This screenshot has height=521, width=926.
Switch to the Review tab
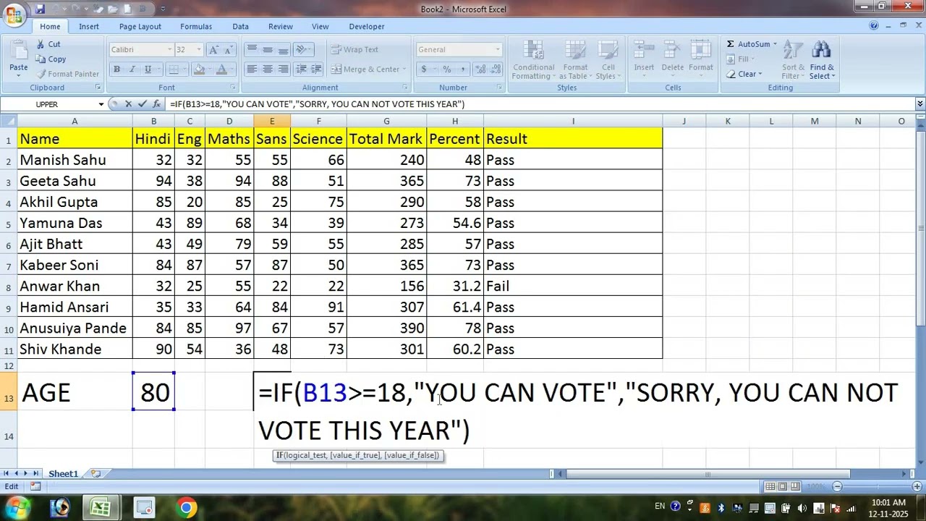click(281, 27)
